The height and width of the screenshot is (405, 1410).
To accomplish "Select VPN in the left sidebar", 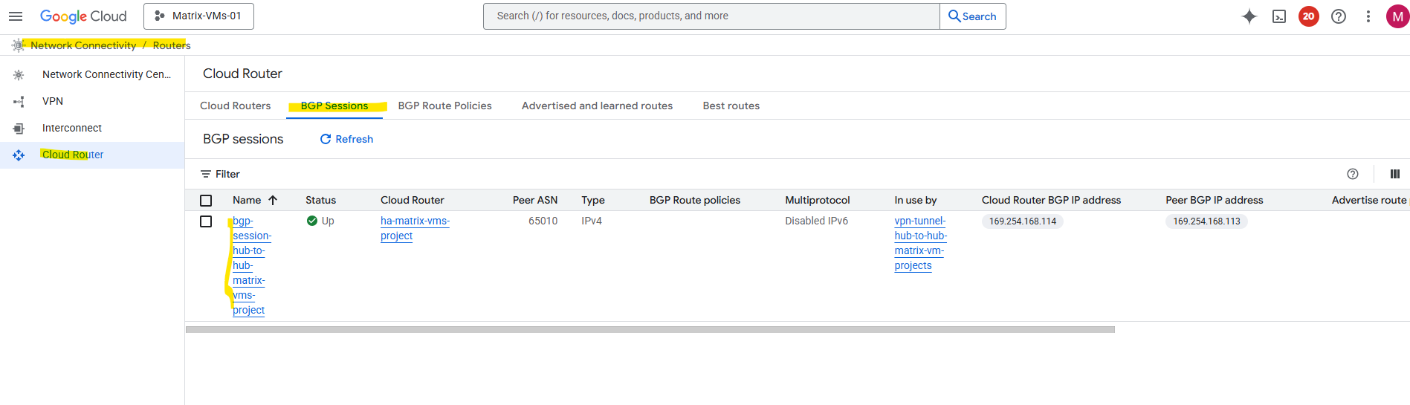I will [x=53, y=101].
